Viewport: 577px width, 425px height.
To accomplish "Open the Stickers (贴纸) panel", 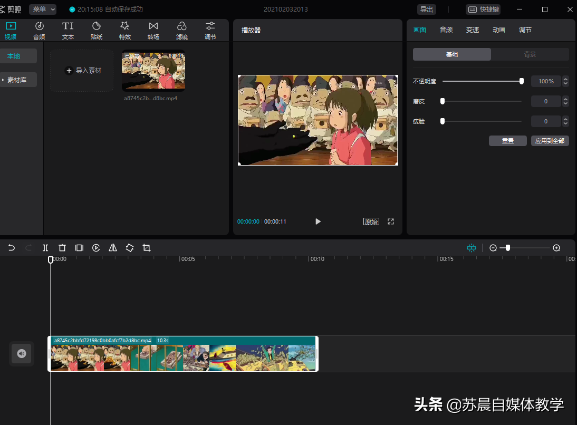I will click(97, 31).
